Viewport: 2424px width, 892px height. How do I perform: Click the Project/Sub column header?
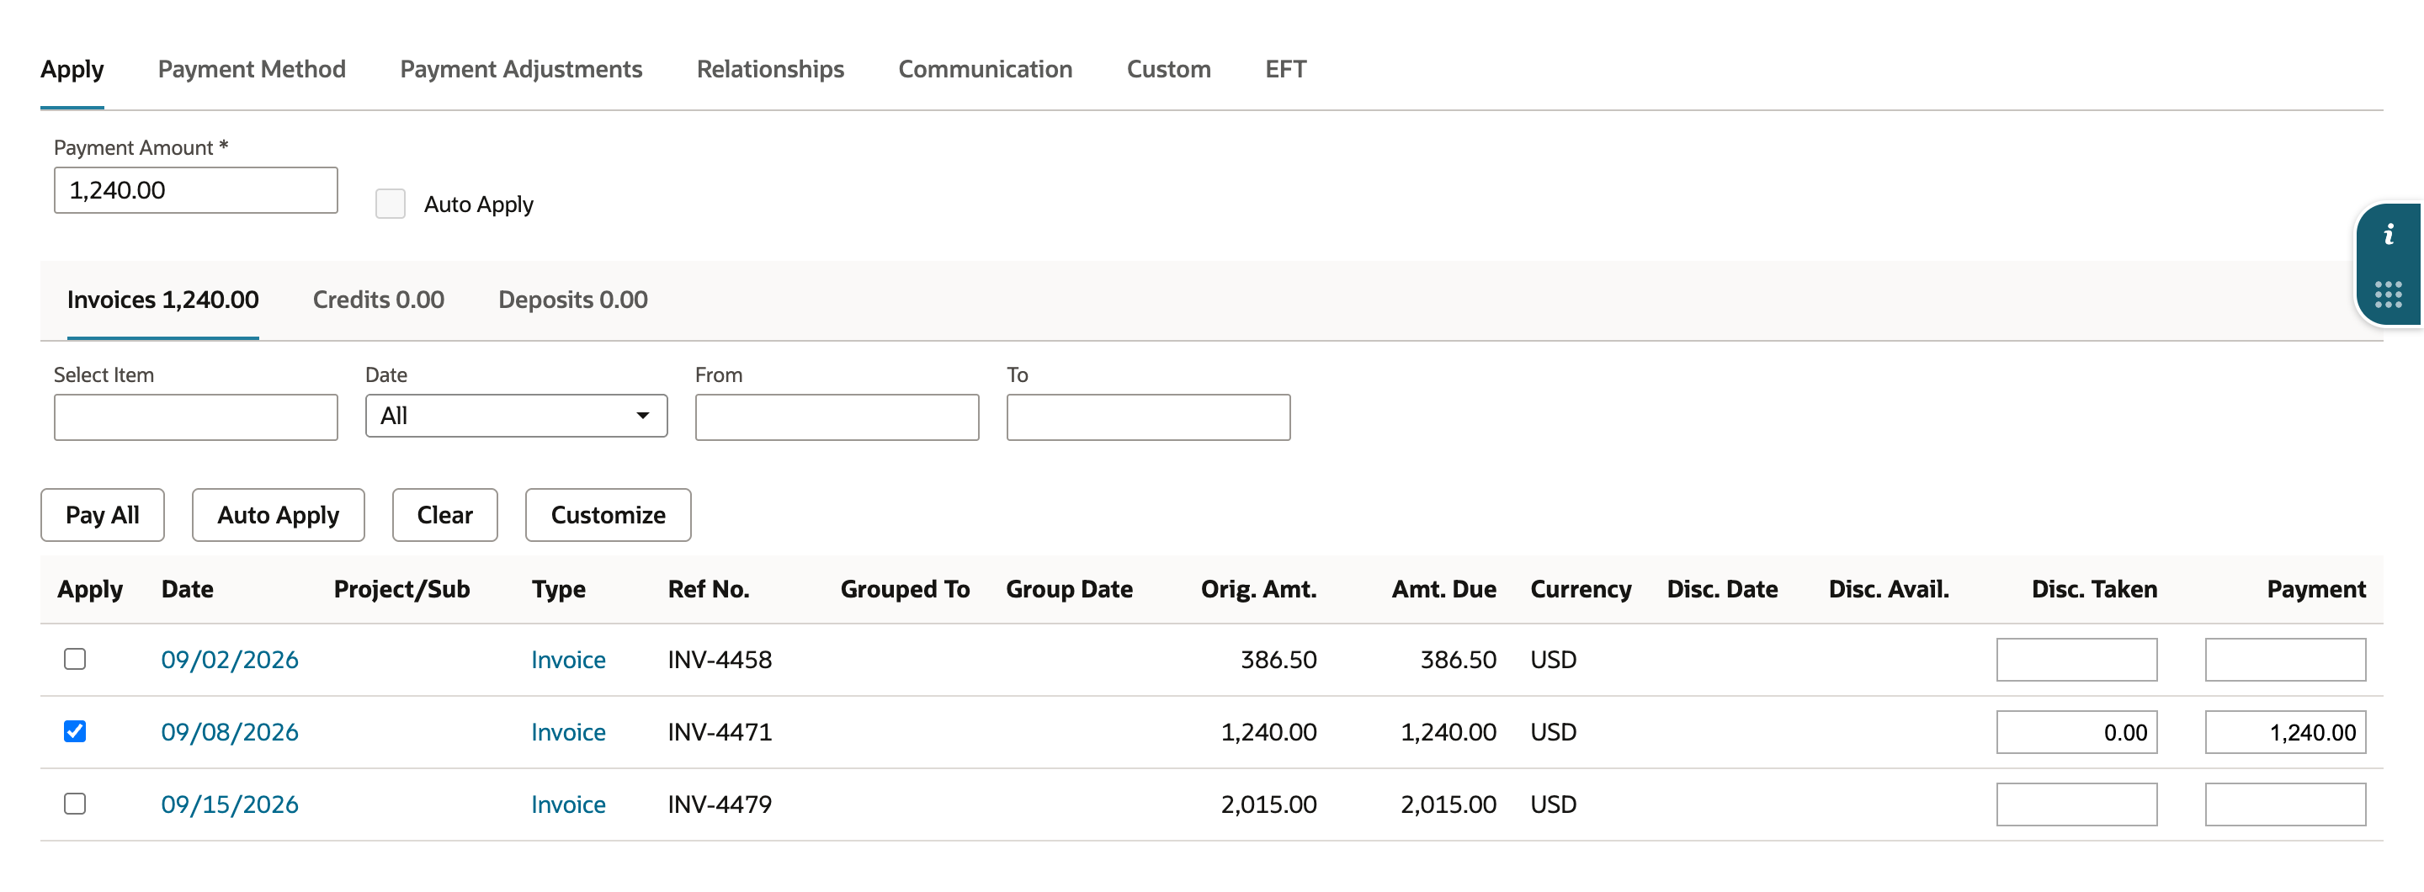[x=401, y=589]
